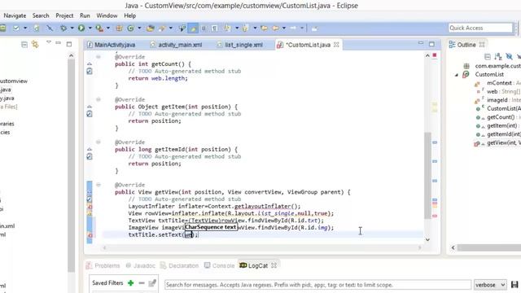The image size is (521, 293).
Task: Click the Next Annotation toolbar icon
Action: pyautogui.click(x=227, y=28)
